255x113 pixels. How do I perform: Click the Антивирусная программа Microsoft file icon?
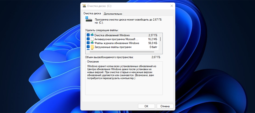tap(92, 39)
